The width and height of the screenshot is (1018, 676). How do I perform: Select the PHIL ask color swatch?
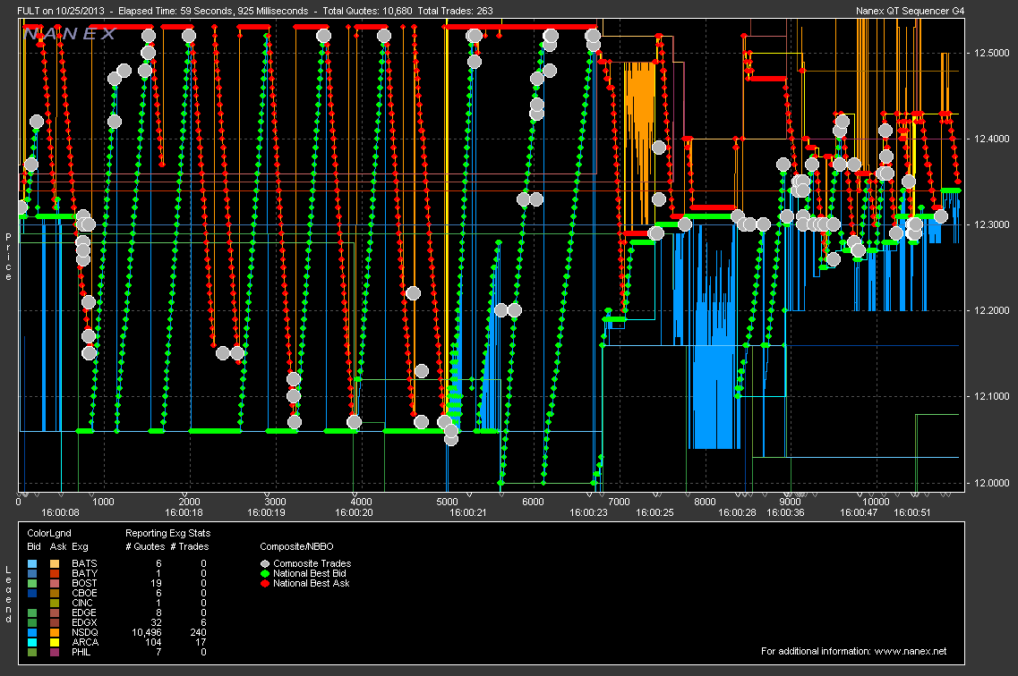point(55,652)
